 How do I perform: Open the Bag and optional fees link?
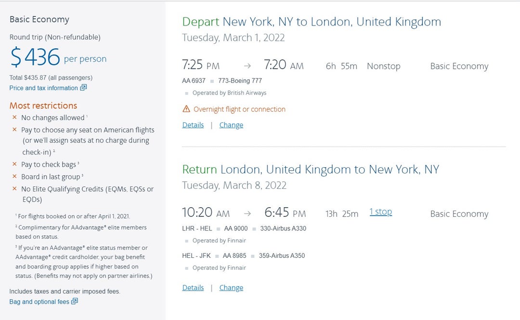click(39, 302)
